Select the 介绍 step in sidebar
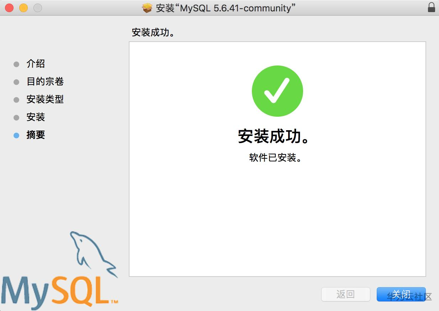 pos(36,64)
